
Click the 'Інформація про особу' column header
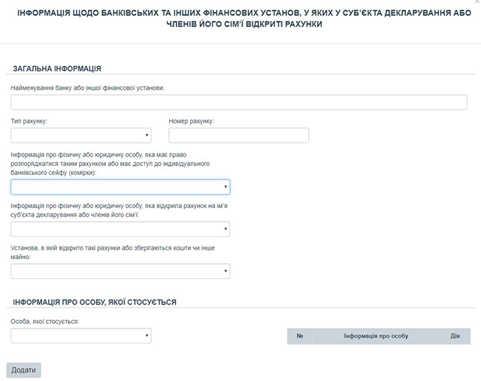(376, 336)
